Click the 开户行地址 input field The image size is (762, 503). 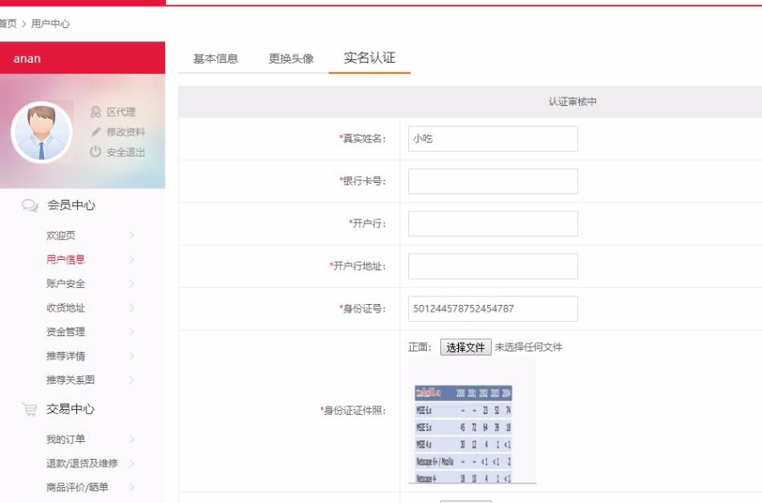[493, 266]
